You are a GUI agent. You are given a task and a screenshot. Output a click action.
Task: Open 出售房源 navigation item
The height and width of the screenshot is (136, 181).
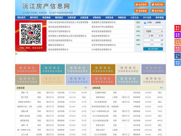click(x=72, y=18)
